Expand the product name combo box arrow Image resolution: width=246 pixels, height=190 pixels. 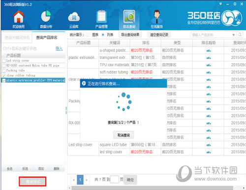pos(234,35)
